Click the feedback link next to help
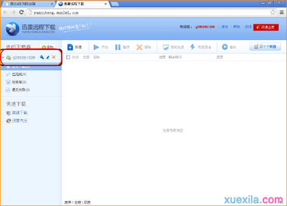 248,27
